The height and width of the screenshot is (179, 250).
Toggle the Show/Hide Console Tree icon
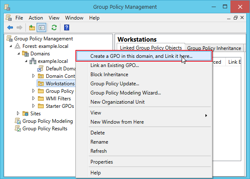click(41, 27)
